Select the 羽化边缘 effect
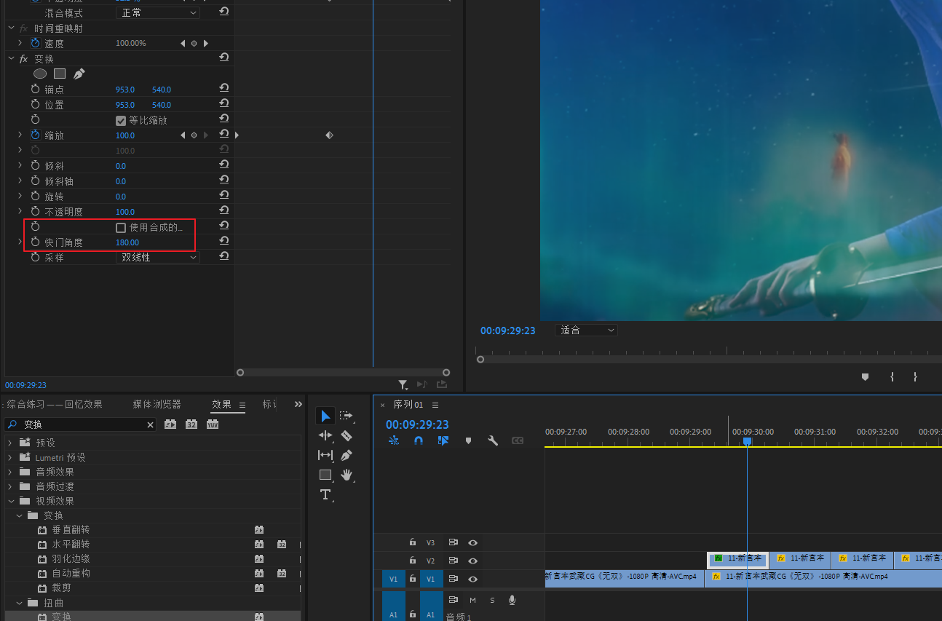 coord(71,559)
